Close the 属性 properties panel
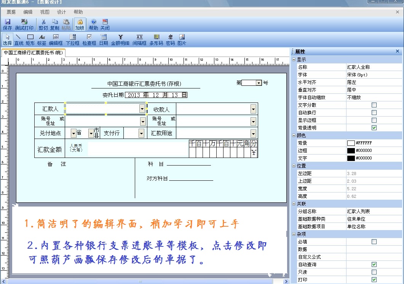The height and width of the screenshot is (284, 404). (398, 51)
